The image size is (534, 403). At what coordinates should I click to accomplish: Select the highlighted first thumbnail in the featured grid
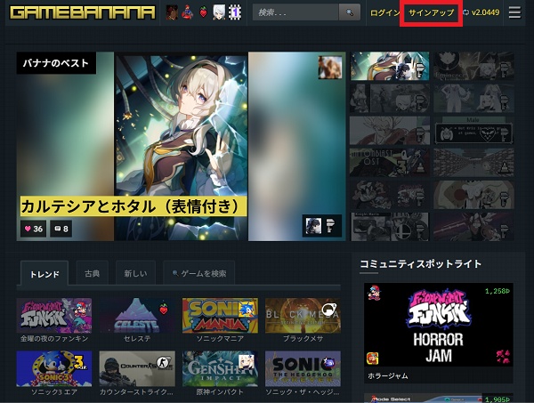[390, 66]
